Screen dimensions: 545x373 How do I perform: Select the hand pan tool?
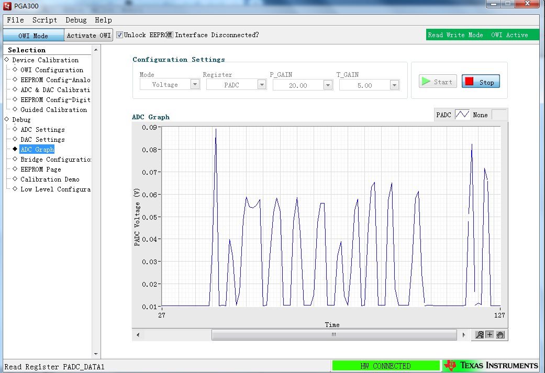tap(500, 335)
